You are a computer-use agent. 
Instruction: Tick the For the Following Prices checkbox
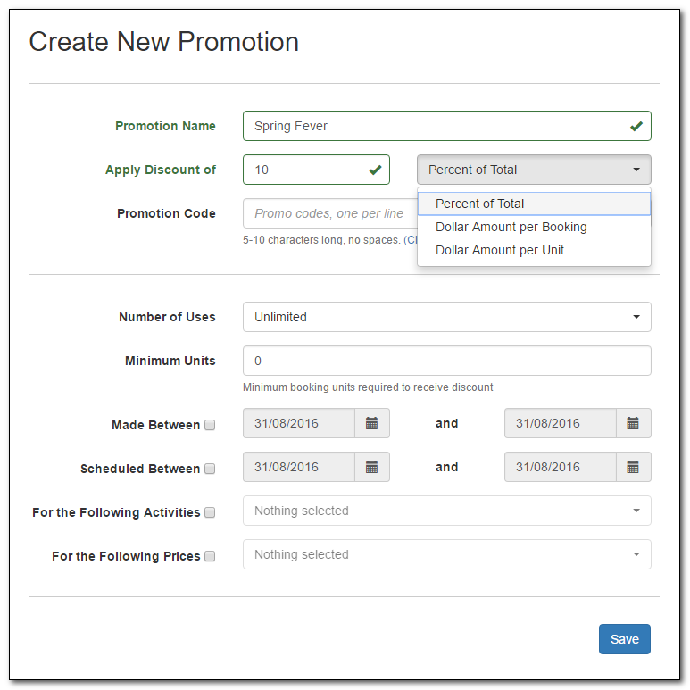click(210, 556)
